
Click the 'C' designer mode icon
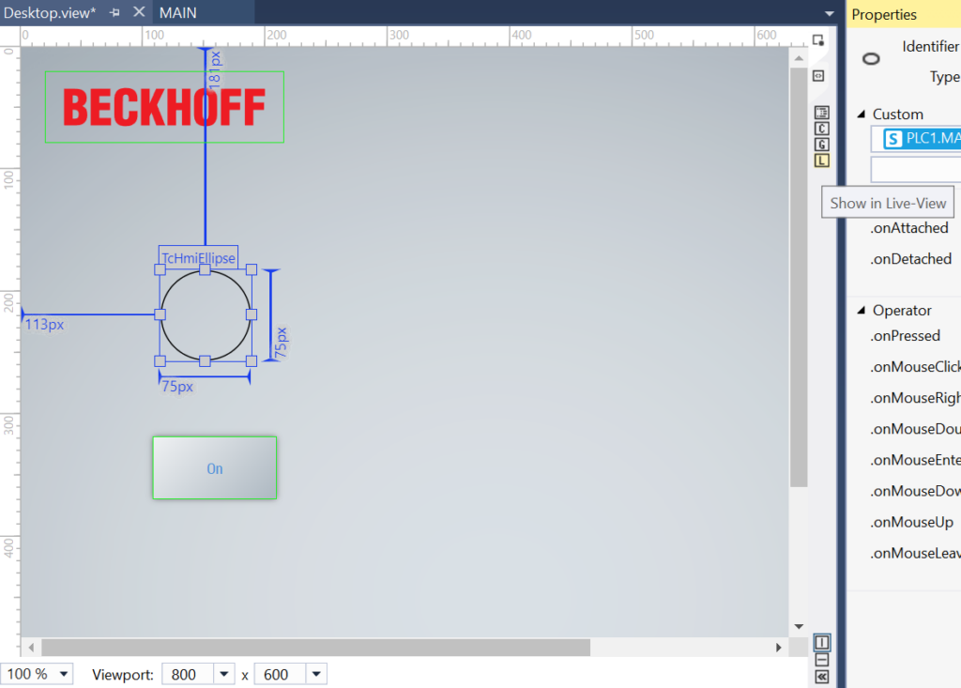pyautogui.click(x=822, y=129)
